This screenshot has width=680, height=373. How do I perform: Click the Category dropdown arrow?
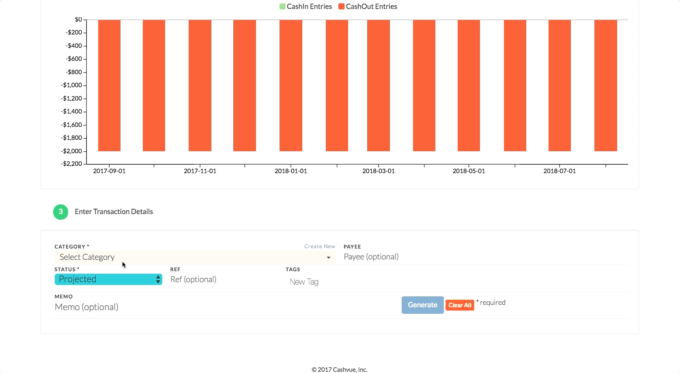click(x=328, y=257)
